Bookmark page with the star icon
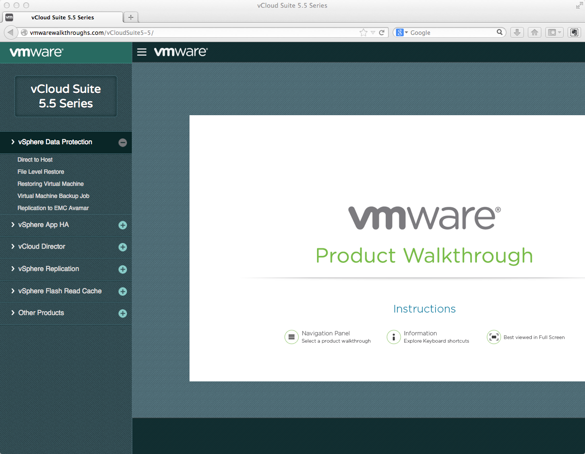 (x=364, y=32)
